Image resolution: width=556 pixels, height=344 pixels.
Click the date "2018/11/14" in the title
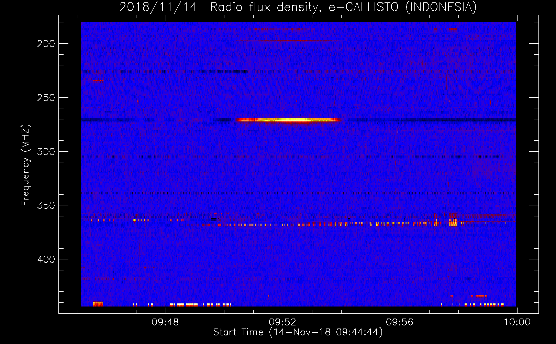point(158,7)
